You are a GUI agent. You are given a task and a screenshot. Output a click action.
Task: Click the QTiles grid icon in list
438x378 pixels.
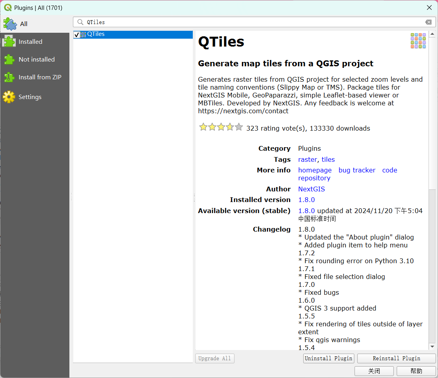click(83, 34)
